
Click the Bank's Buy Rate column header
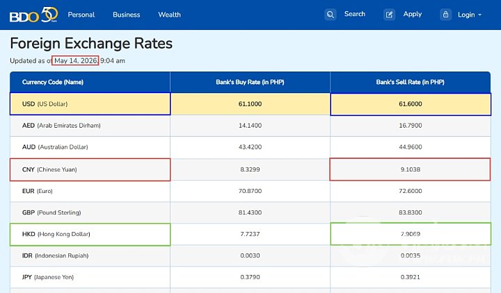click(x=250, y=82)
